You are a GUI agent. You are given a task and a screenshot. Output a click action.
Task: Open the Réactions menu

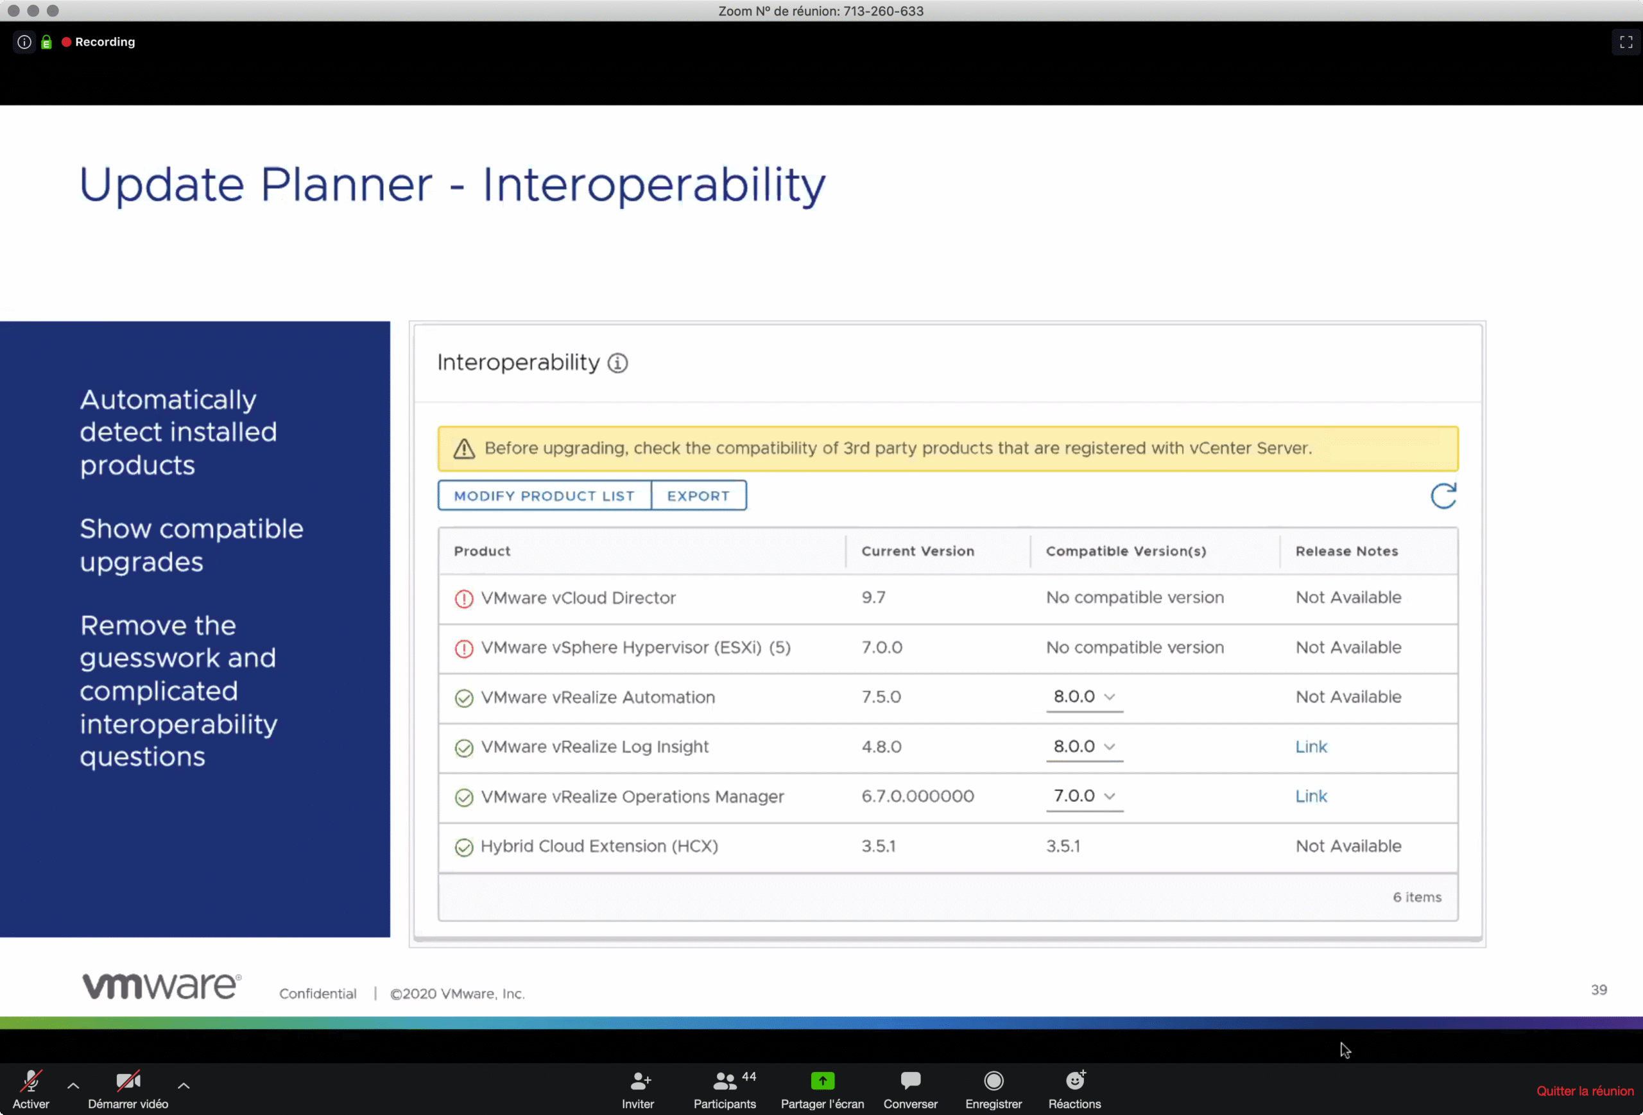[1074, 1090]
